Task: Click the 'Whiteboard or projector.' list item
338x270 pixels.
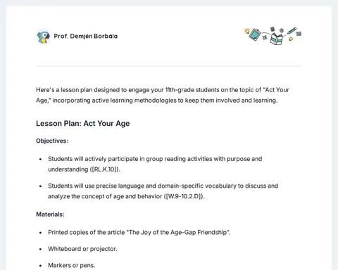Action: coord(82,249)
